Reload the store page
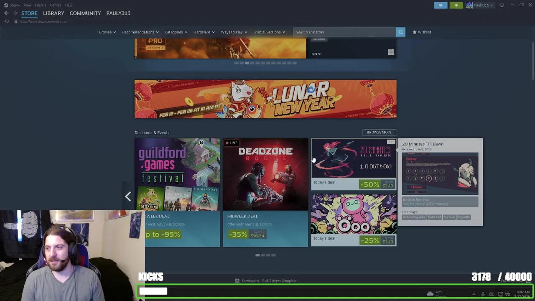Image resolution: width=535 pixels, height=301 pixels. (6, 21)
